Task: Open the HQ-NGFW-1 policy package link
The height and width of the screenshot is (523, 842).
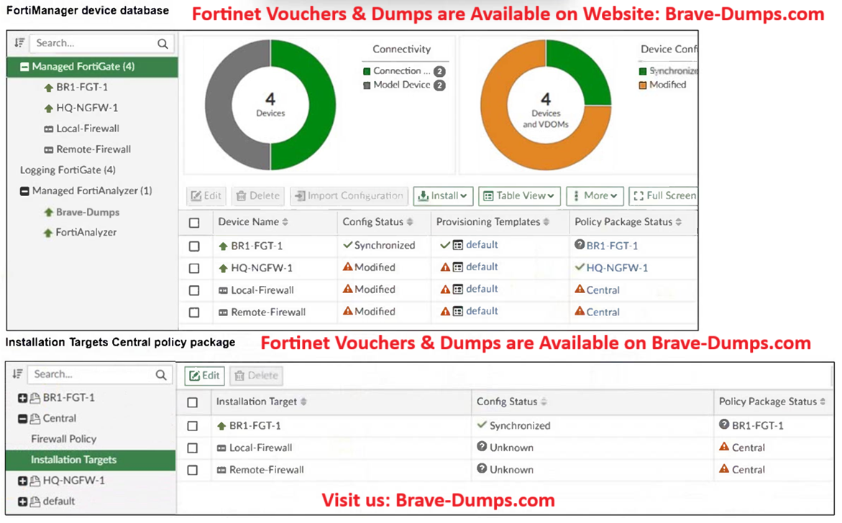Action: [x=616, y=268]
